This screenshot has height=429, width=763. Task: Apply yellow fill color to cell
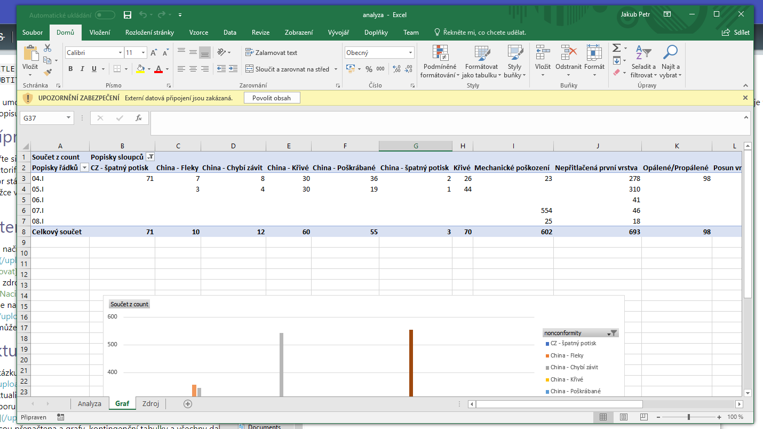[x=140, y=69]
